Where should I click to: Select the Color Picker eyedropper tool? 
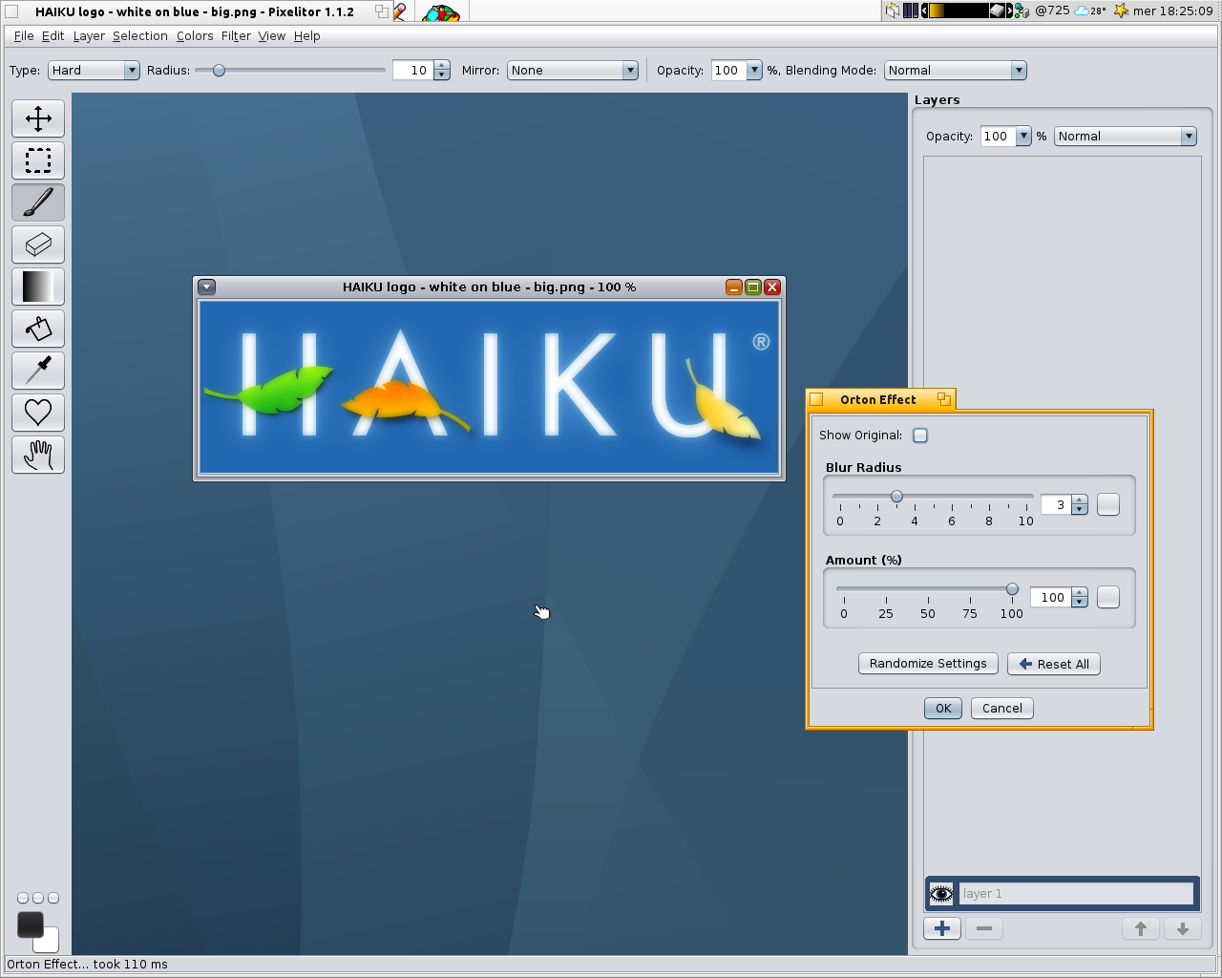tap(38, 371)
